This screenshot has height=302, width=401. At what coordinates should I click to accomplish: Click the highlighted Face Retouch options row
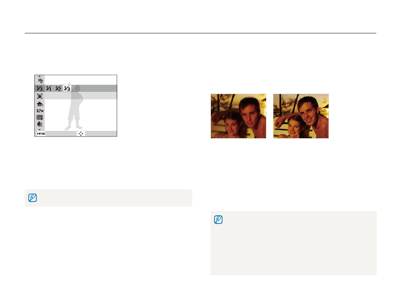click(76, 88)
